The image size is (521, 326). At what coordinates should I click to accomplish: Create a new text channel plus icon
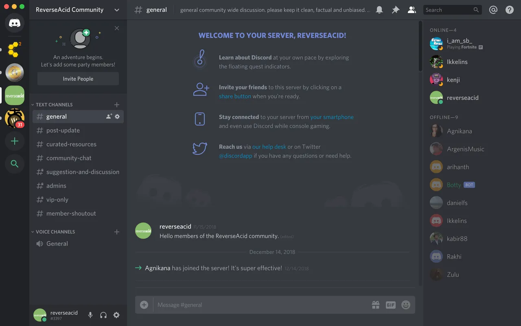click(117, 105)
